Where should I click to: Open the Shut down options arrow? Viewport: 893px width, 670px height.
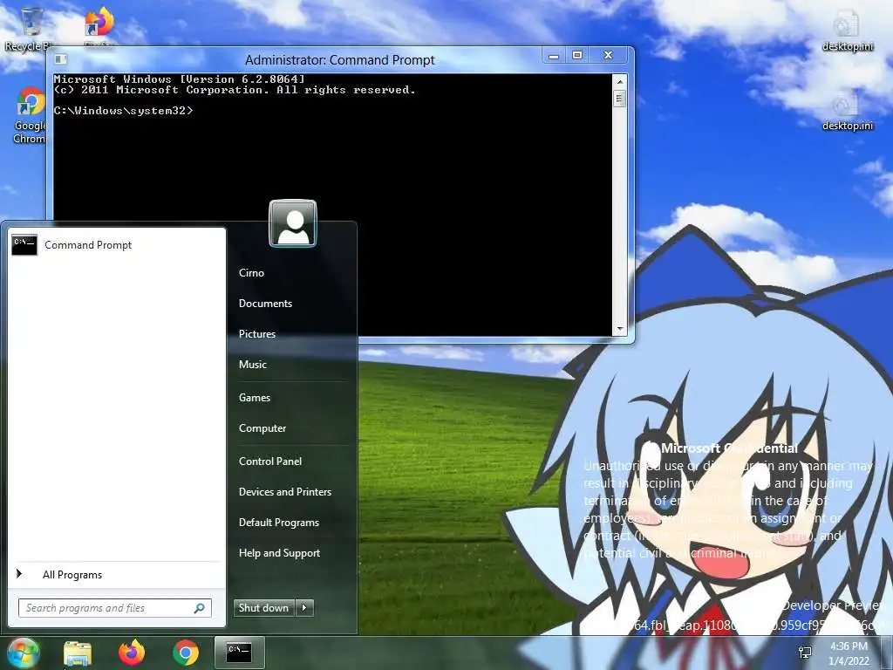click(x=304, y=608)
